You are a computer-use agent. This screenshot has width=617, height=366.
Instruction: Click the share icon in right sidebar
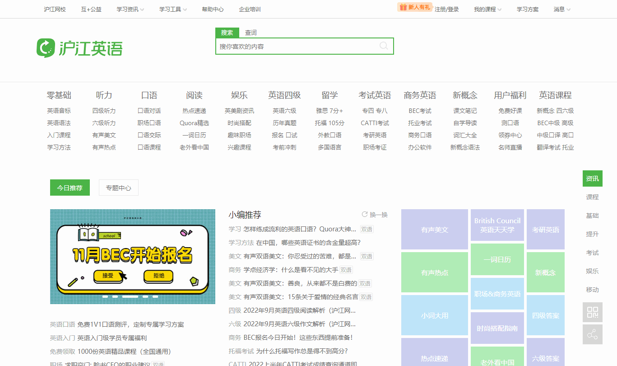(592, 334)
